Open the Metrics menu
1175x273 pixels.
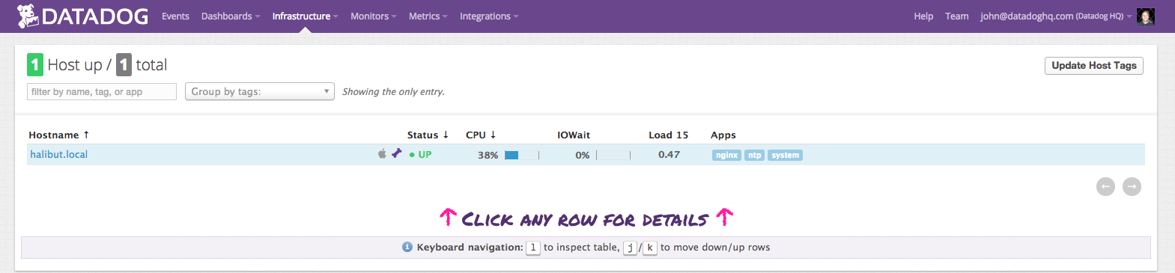(x=428, y=16)
